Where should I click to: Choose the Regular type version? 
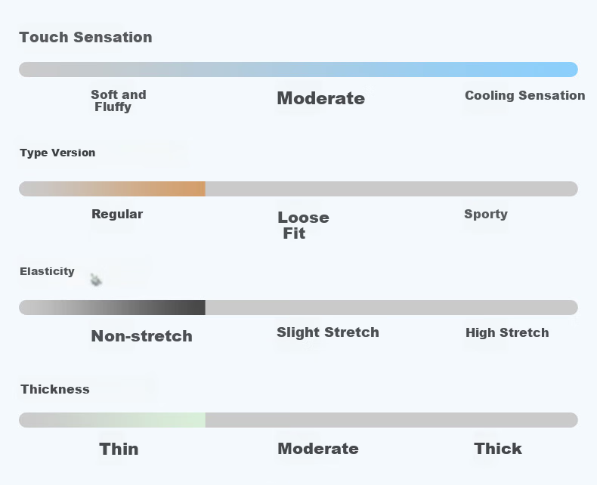pos(117,215)
